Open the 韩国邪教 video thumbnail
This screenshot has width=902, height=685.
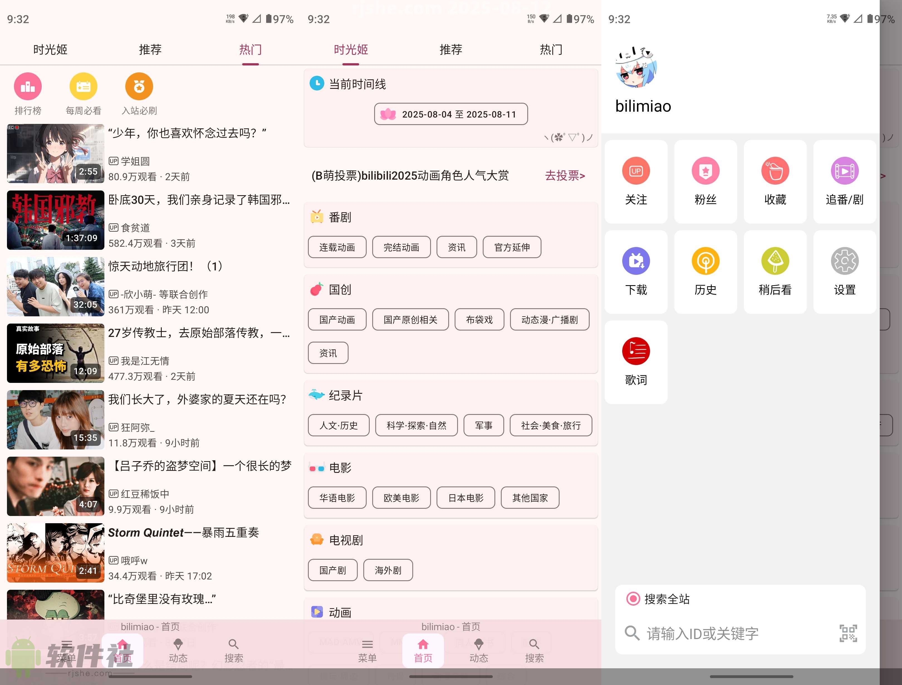(55, 220)
